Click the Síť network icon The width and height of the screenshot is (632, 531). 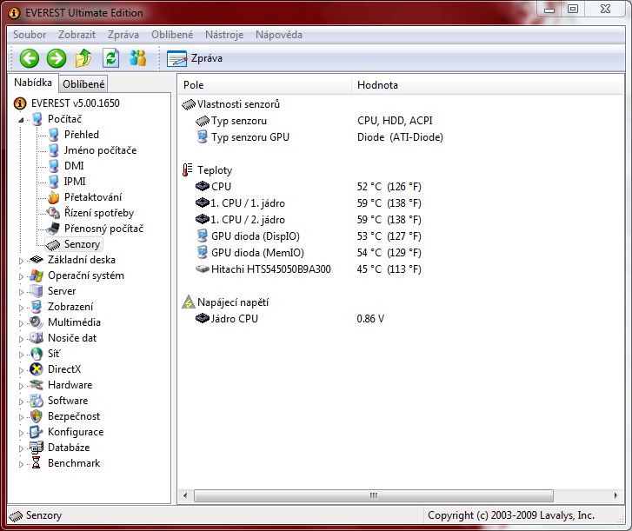pyautogui.click(x=37, y=354)
